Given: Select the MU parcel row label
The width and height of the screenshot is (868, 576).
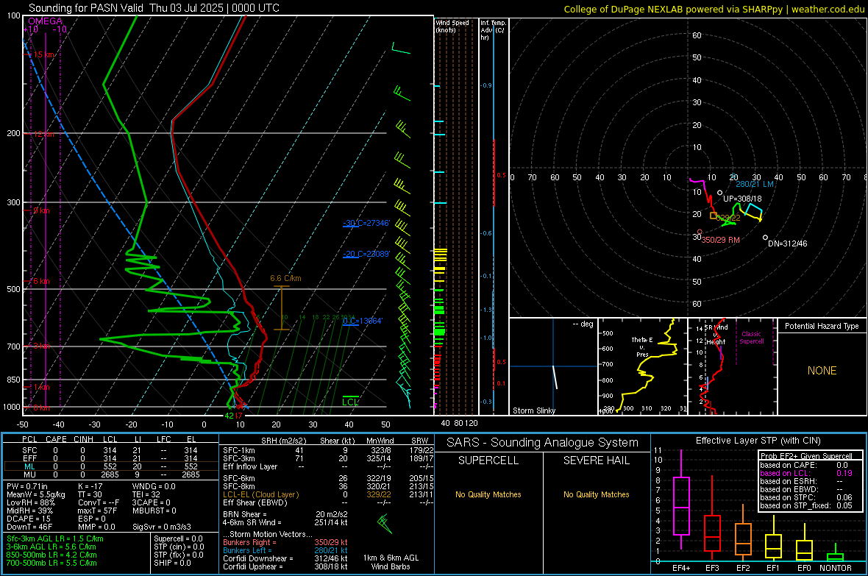Looking at the screenshot, I should pyautogui.click(x=29, y=474).
